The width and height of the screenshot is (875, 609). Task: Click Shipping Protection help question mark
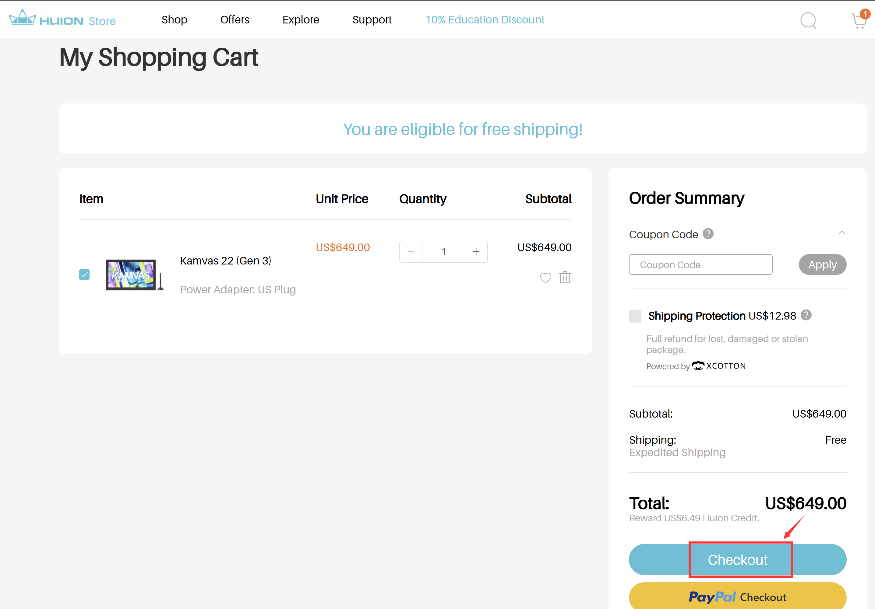pos(806,315)
